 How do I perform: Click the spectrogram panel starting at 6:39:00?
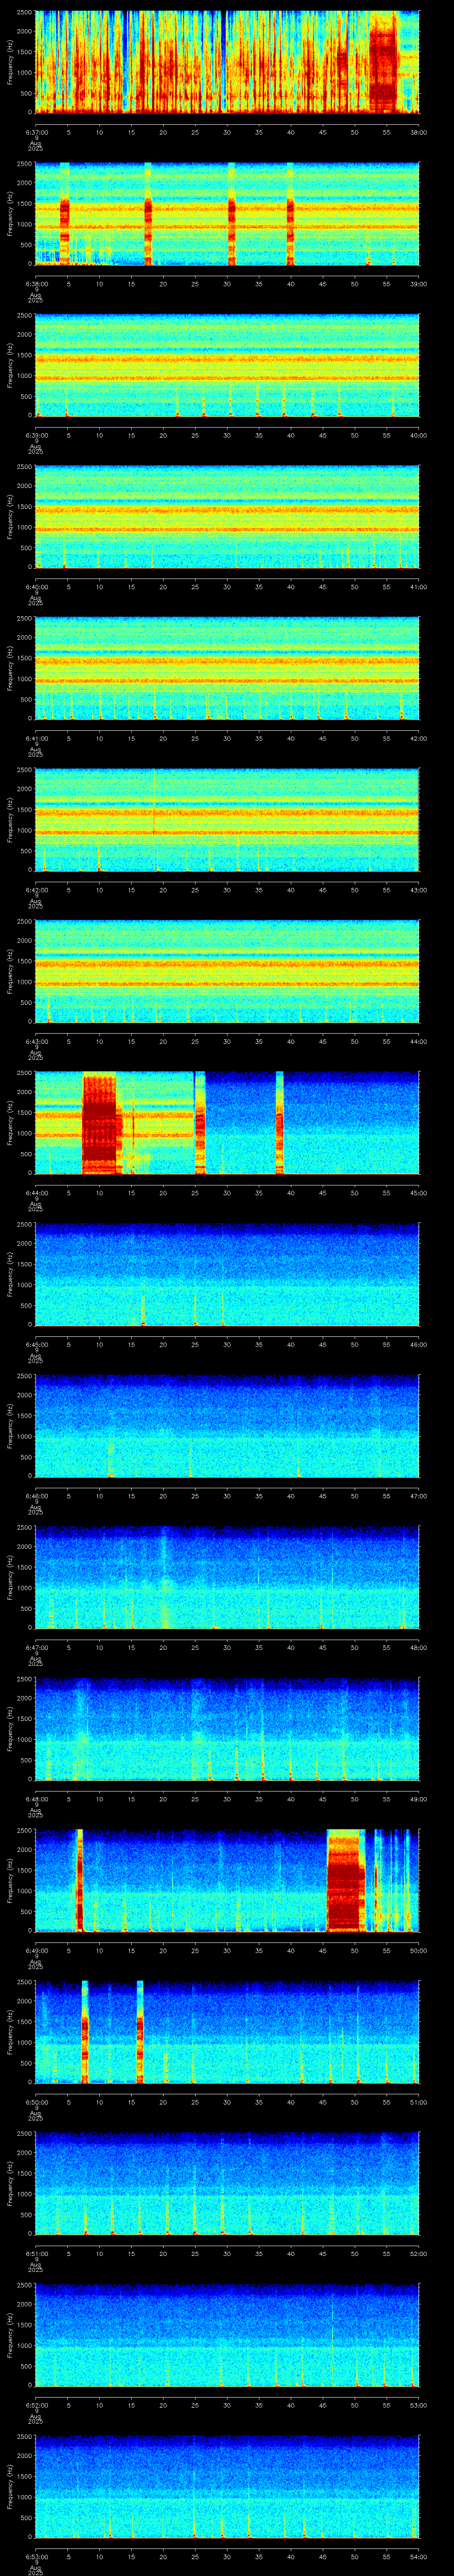(x=227, y=365)
